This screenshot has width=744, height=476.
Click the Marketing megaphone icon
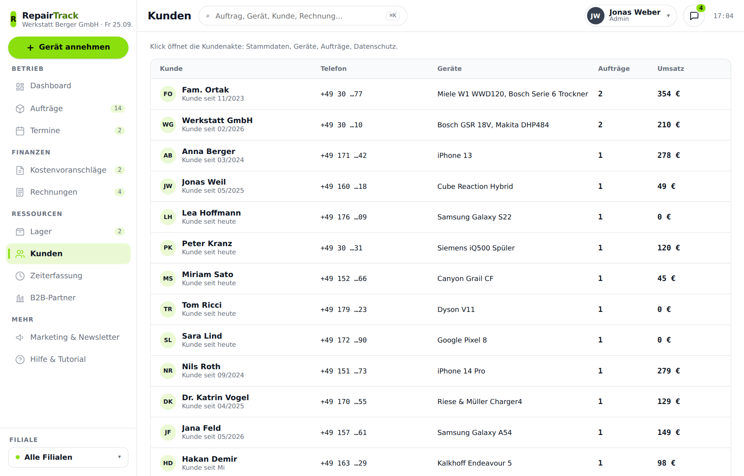point(20,337)
